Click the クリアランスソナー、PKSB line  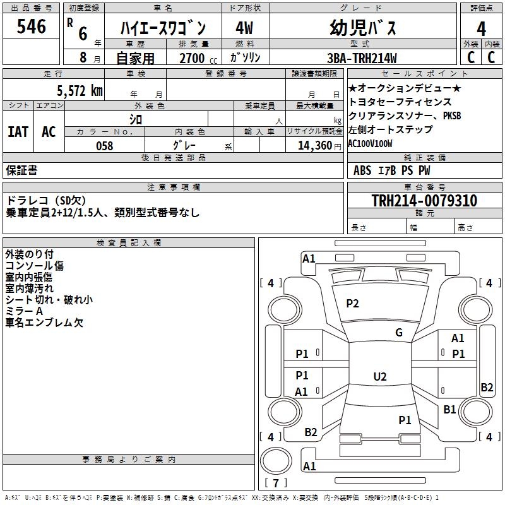pyautogui.click(x=405, y=116)
